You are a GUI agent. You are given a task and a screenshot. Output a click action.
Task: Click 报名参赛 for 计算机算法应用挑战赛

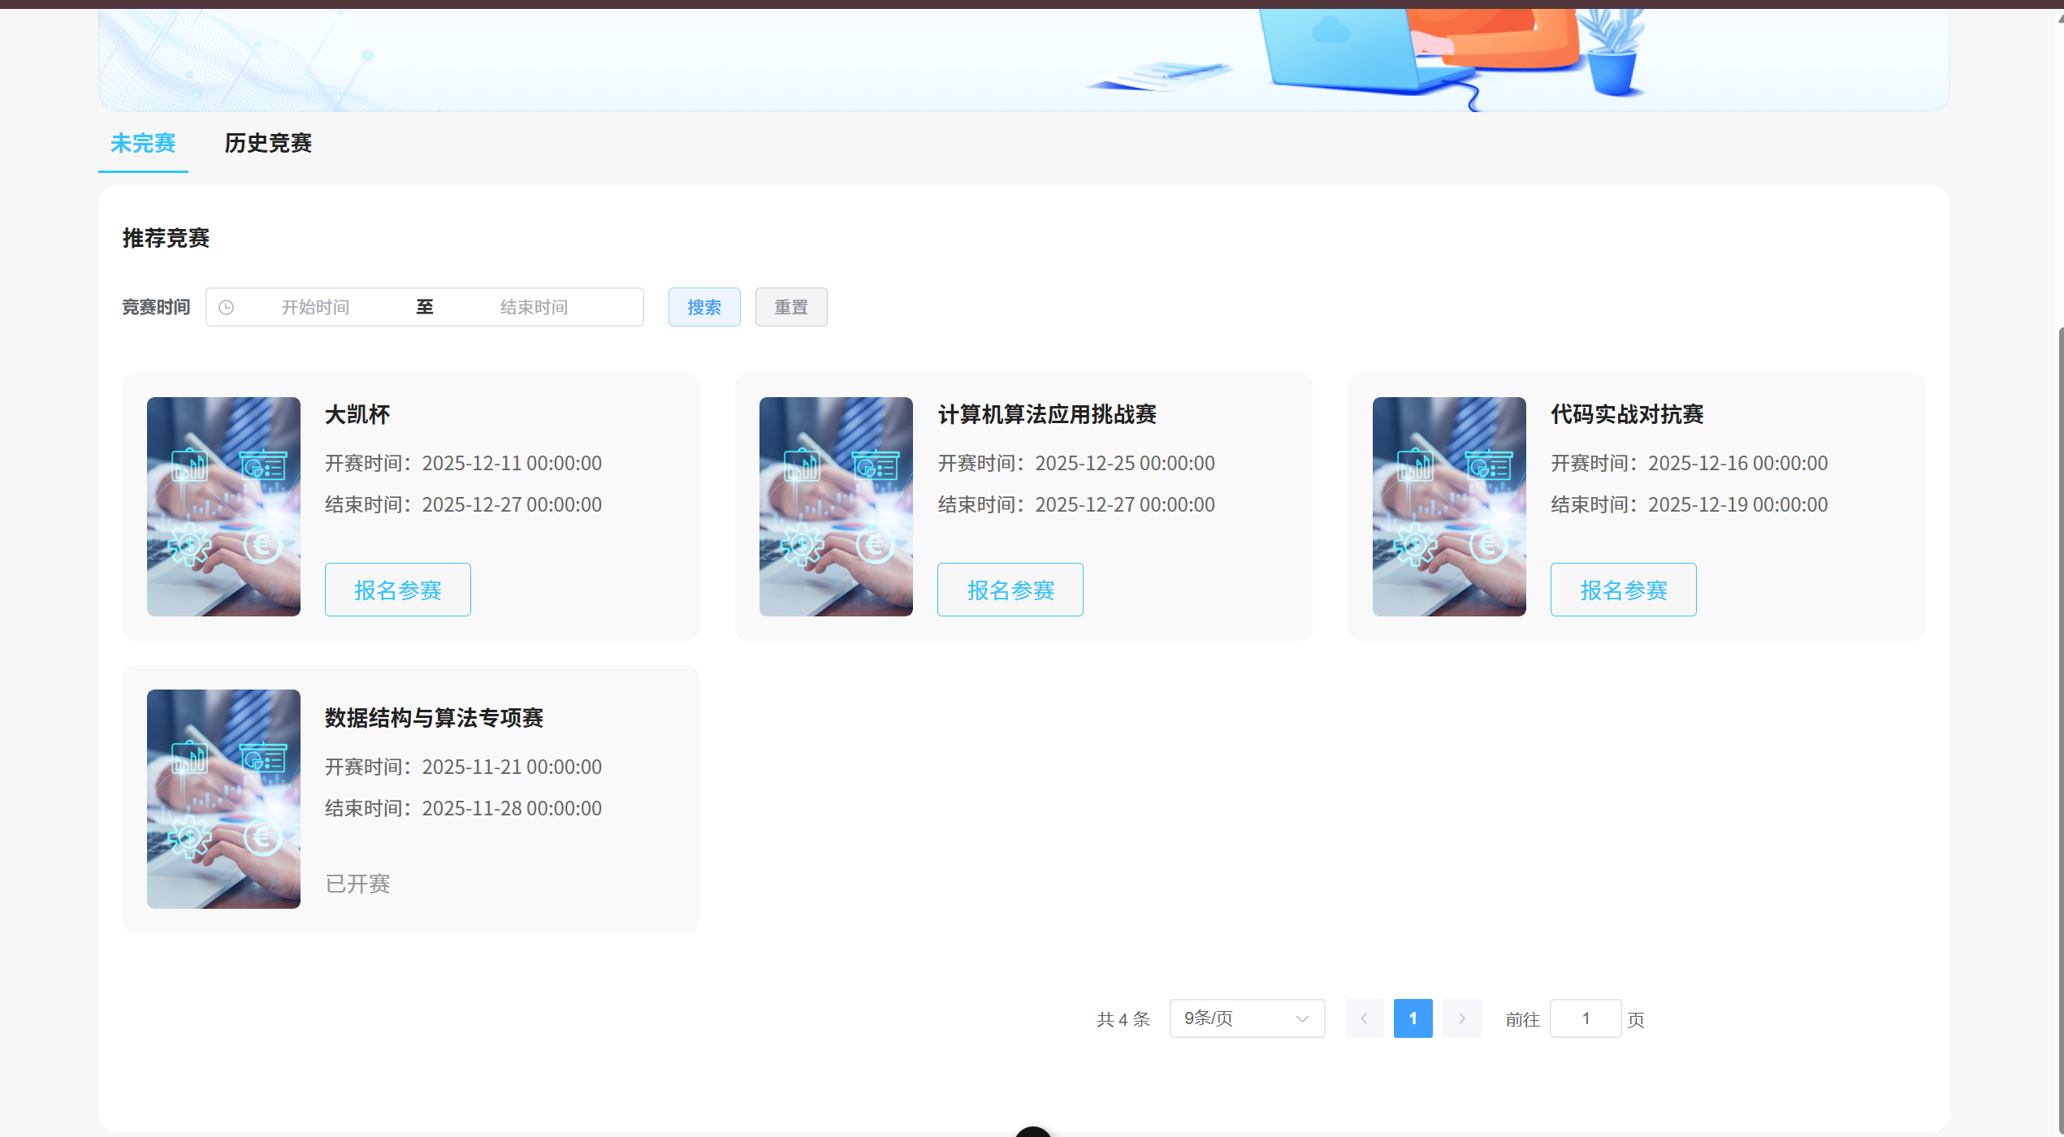pyautogui.click(x=1010, y=590)
